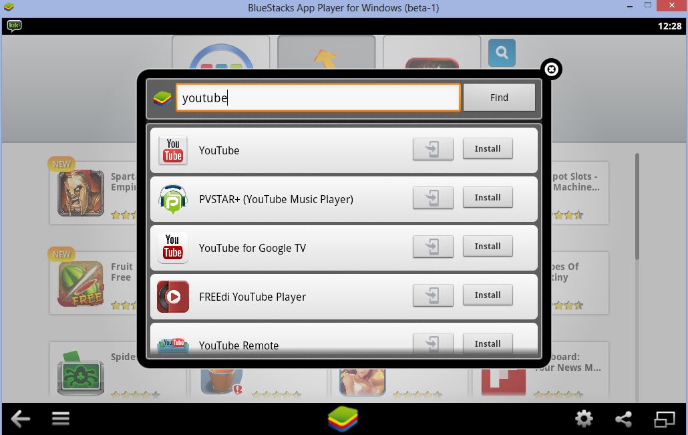Image resolution: width=688 pixels, height=435 pixels.
Task: Click the import icon in FREEdi YouTube Player row
Action: (x=433, y=295)
